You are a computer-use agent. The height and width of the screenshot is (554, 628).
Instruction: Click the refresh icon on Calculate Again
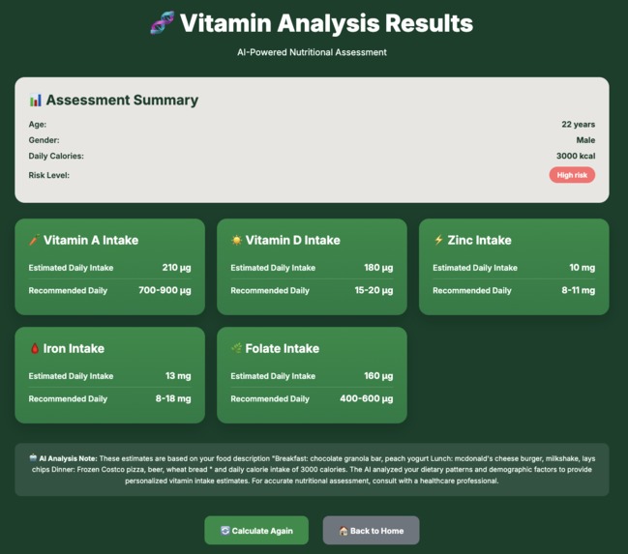coord(225,531)
